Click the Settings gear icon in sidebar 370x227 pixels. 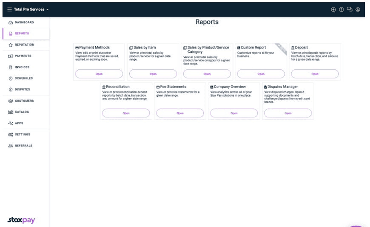click(x=11, y=135)
